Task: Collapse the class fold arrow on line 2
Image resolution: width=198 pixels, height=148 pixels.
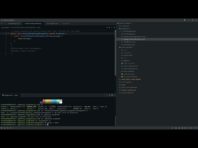Action: [x=9, y=34]
